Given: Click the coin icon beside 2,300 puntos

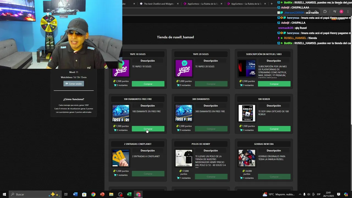Looking at the screenshot, I should pyautogui.click(x=177, y=126).
